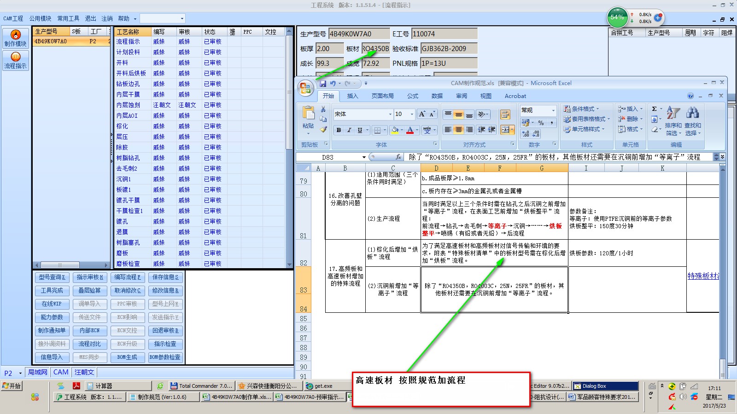Open the 套用表格格式 dropdown
Screen dimensions: 737x414
click(x=586, y=119)
